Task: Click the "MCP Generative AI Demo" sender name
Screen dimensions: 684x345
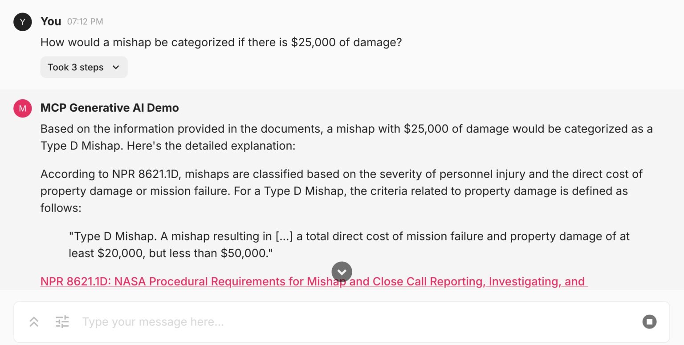Action: pyautogui.click(x=110, y=108)
